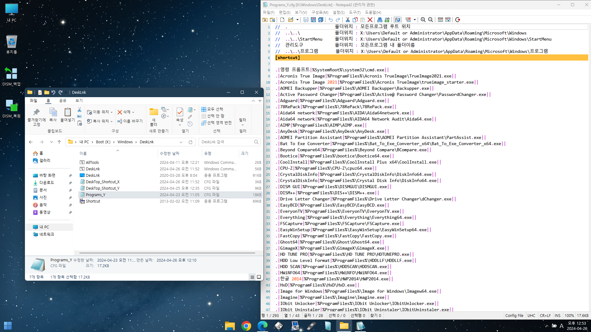Open the 편집(E) menu in Notepad2
The width and height of the screenshot is (591, 332).
pyautogui.click(x=284, y=12)
